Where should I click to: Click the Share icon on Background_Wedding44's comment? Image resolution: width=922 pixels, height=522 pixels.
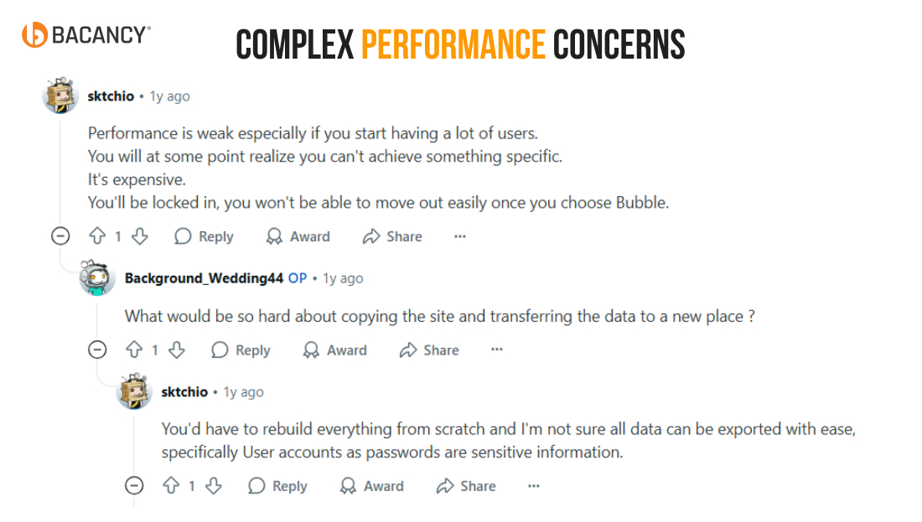point(408,350)
